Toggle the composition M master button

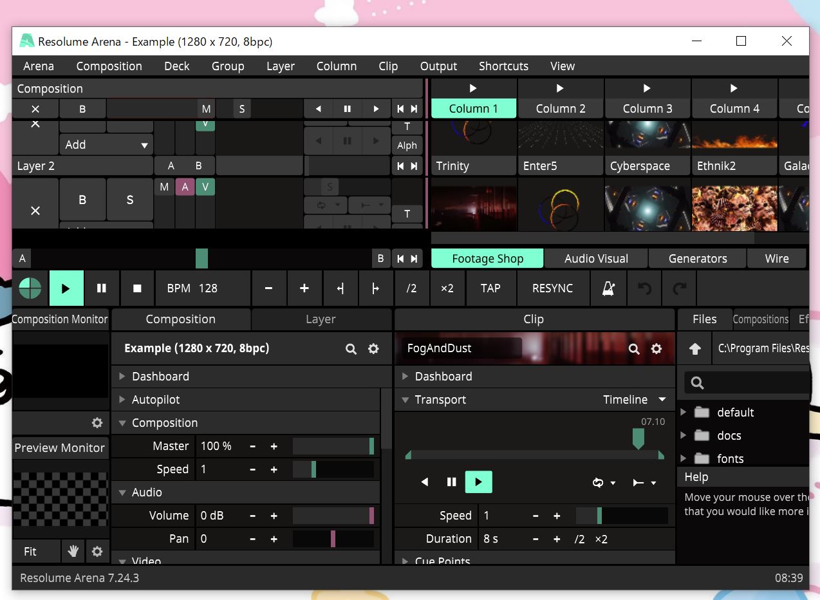pyautogui.click(x=206, y=109)
